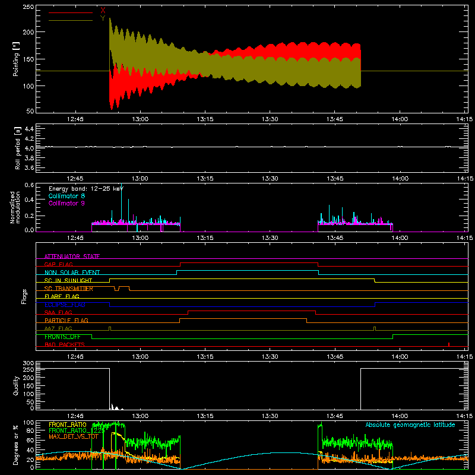Click 12:45 time label under Pointing plot
This screenshot has height=475, width=475.
coord(75,119)
